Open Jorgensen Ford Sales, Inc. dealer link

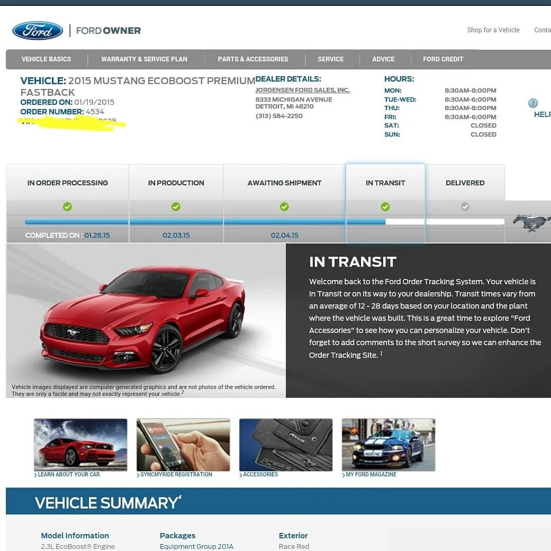point(303,90)
